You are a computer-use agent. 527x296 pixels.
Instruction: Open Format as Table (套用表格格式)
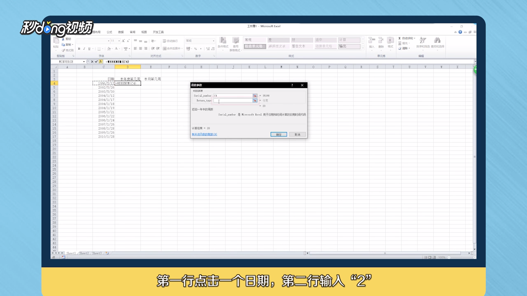click(x=236, y=44)
